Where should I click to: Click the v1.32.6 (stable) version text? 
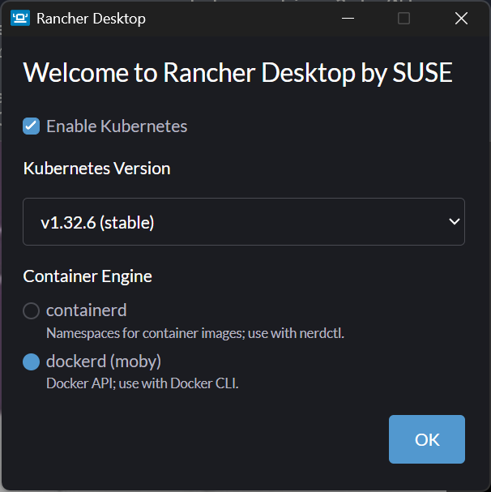[97, 223]
